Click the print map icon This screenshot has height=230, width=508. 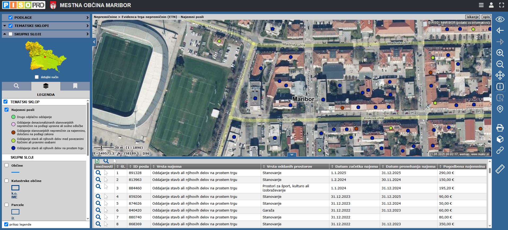tap(500, 128)
